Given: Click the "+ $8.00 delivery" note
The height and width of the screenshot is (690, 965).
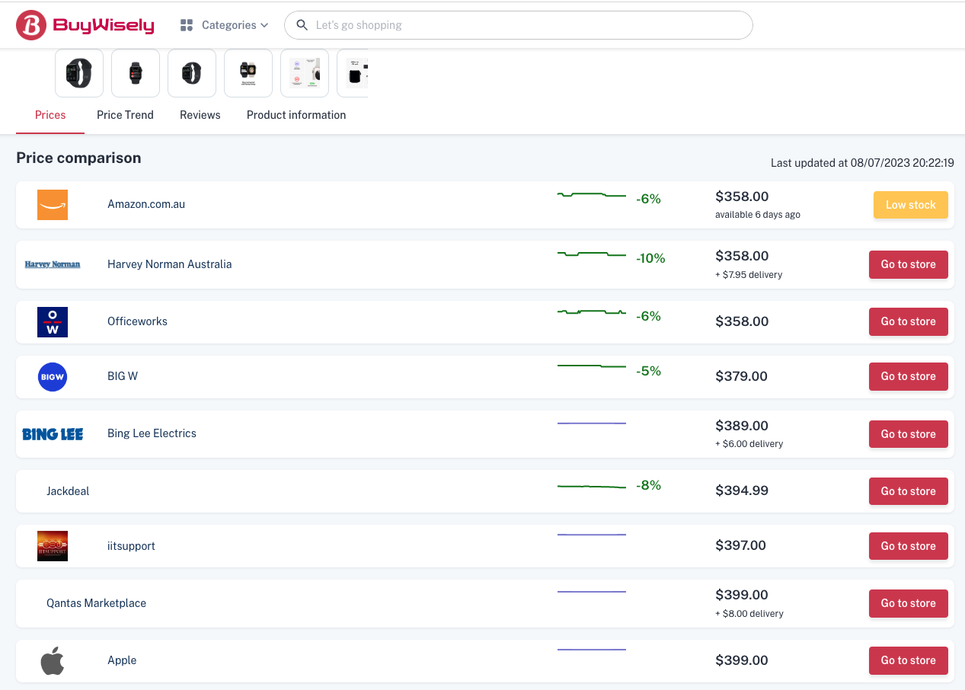Looking at the screenshot, I should [x=749, y=614].
